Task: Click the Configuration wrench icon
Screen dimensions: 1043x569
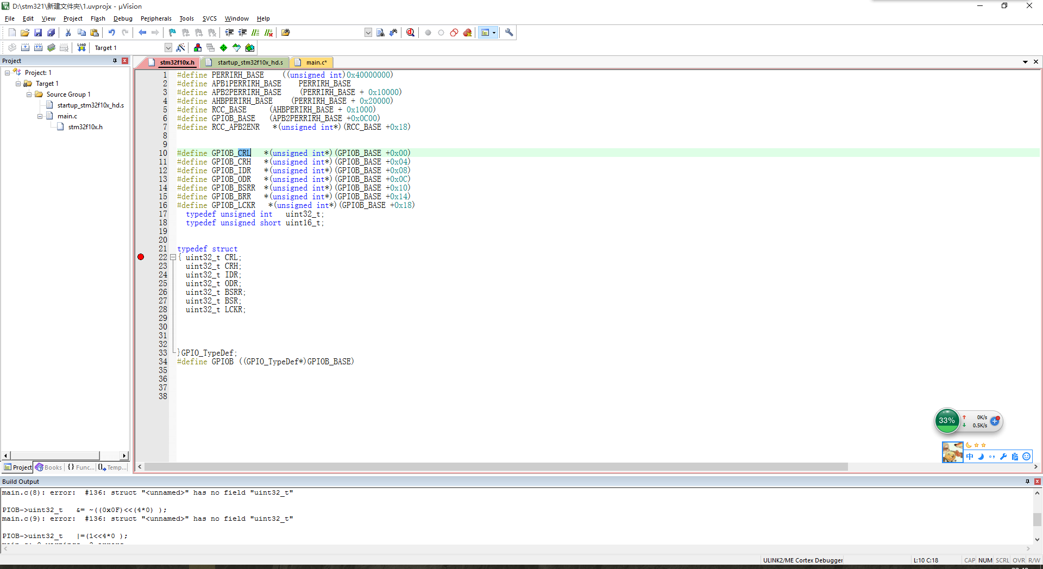Action: (509, 33)
